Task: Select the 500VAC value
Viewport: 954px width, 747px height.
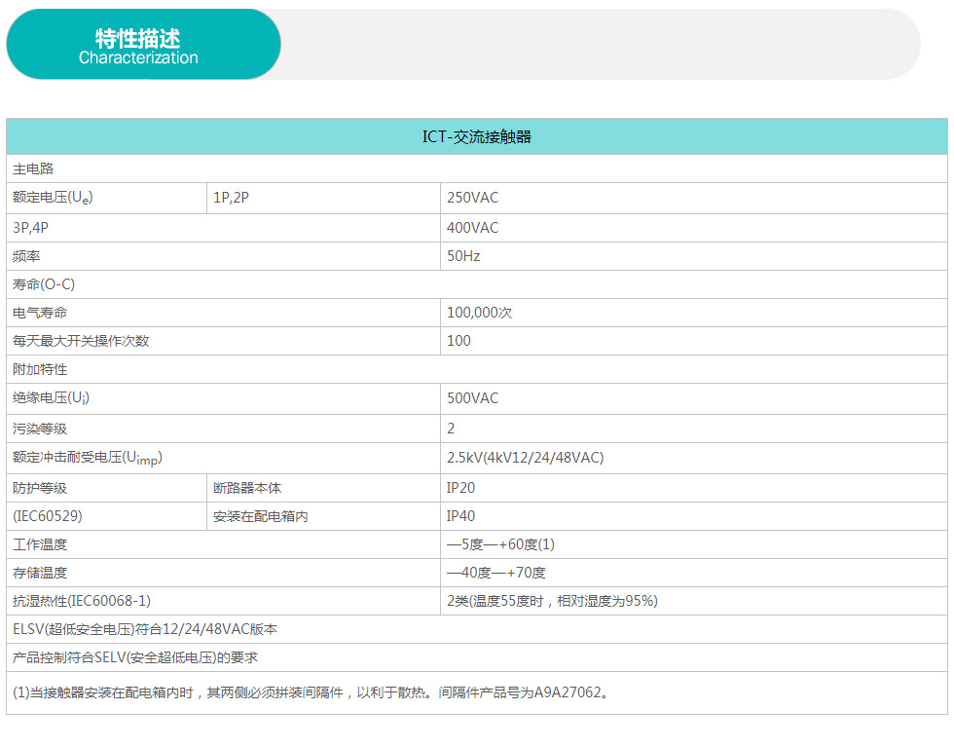Action: point(473,398)
